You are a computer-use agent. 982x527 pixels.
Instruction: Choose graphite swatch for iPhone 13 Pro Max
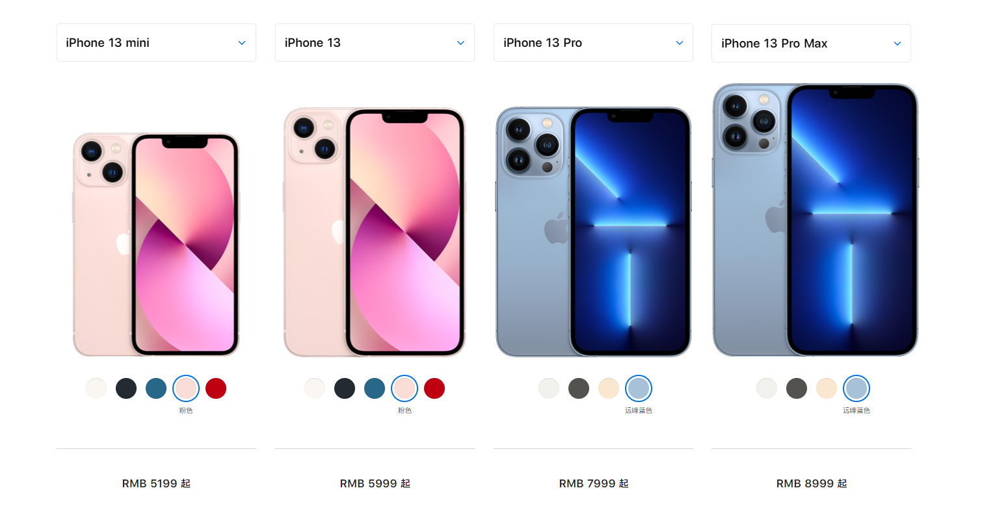[x=797, y=388]
